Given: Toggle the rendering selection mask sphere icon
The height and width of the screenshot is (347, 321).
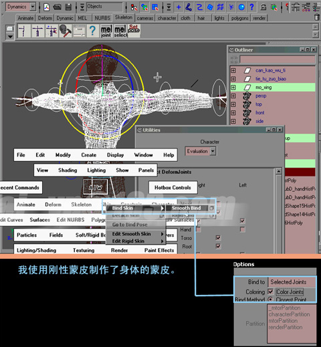Looking at the screenshot, I should pyautogui.click(x=241, y=7).
